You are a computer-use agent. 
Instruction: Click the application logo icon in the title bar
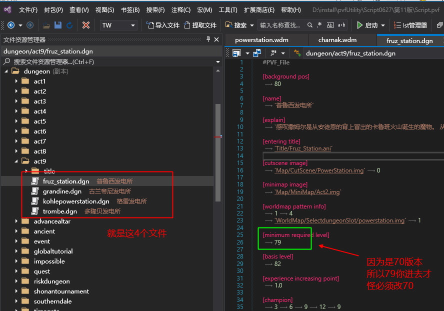[x=7, y=10]
